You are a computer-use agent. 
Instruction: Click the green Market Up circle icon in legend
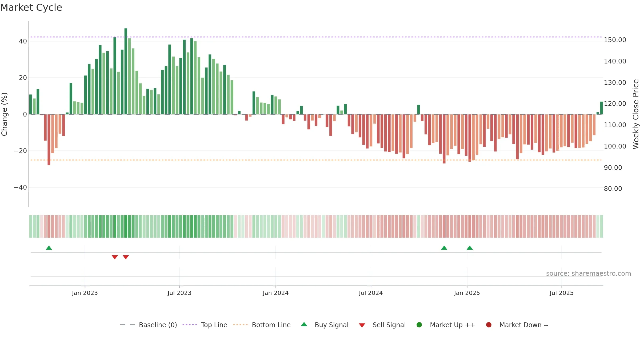[419, 325]
